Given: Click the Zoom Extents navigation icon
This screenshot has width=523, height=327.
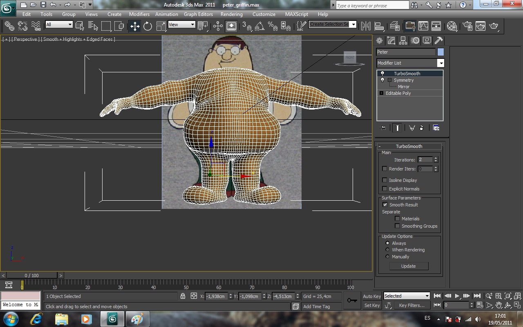Looking at the screenshot, I should point(508,296).
